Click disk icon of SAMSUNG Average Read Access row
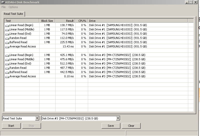Viewport: 200px width, 136px height. pyautogui.click(x=7, y=47)
